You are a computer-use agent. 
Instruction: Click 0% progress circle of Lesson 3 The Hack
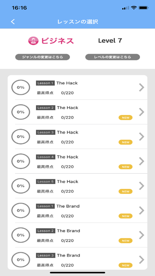(x=21, y=136)
